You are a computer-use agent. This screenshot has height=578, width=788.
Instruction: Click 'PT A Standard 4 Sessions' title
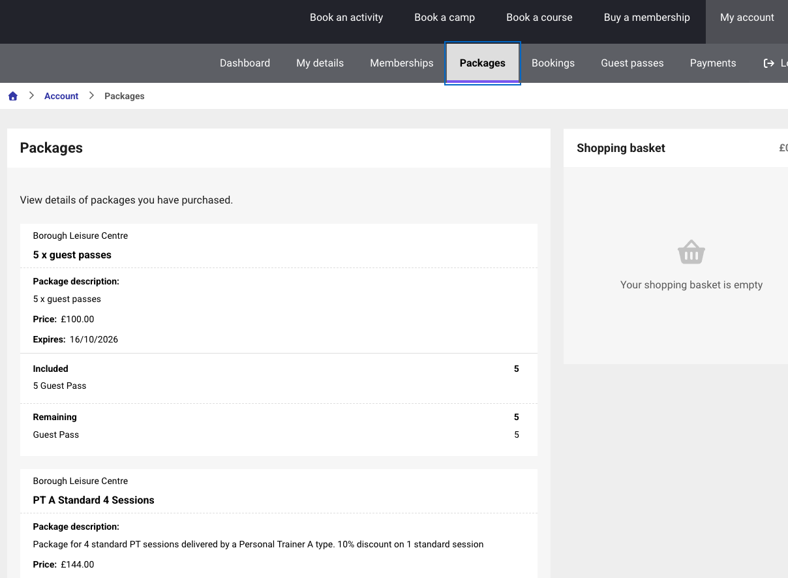click(94, 500)
